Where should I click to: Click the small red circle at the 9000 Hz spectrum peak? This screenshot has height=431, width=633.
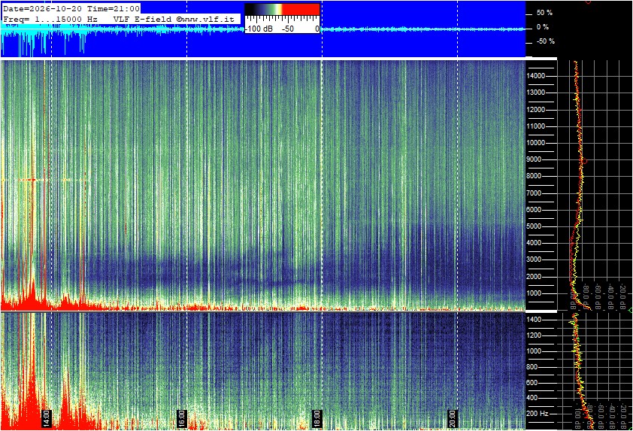(583, 161)
